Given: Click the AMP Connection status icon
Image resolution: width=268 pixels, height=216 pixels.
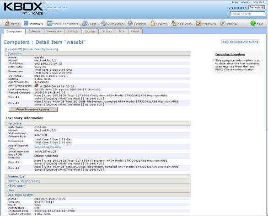Looking at the screenshot, I should [37, 85].
